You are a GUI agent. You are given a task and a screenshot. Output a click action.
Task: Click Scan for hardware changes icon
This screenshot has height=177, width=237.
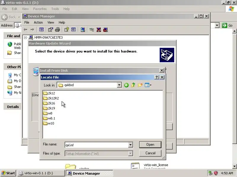pyautogui.click(x=83, y=30)
